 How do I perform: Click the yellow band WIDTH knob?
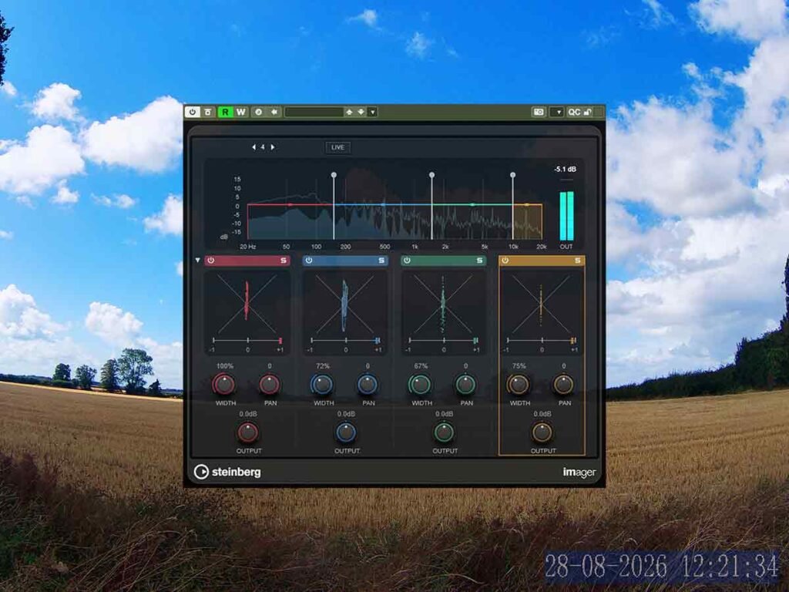pyautogui.click(x=519, y=384)
